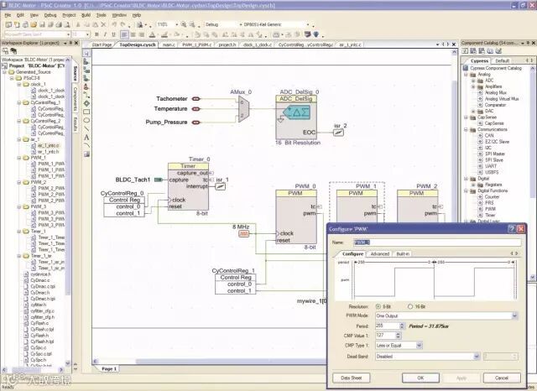
Task: Select cydevice.h in Workspace Explorer
Action: click(x=41, y=274)
